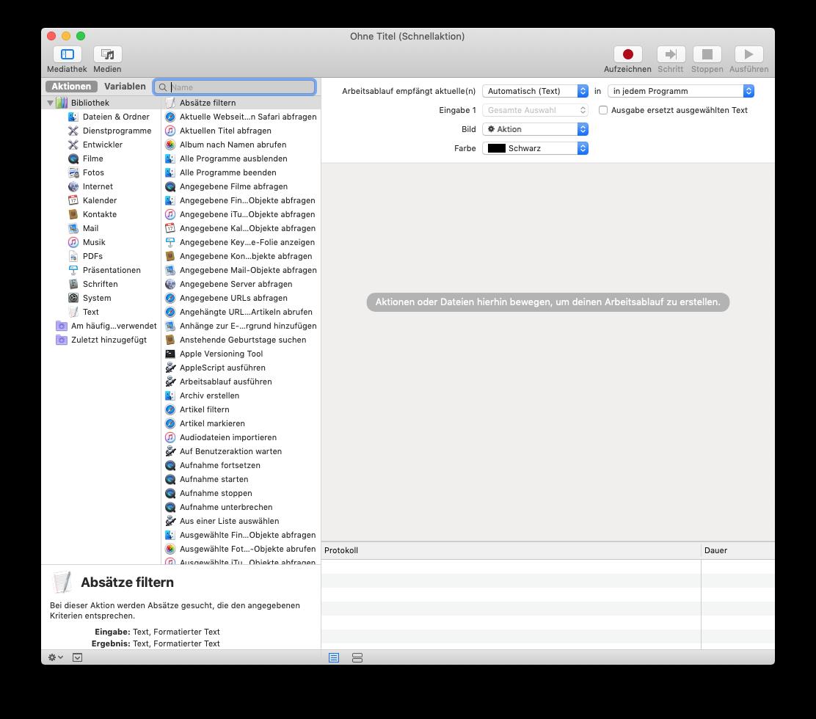Select Angegebene Filme abfragen action
The image size is (816, 719).
pos(241,186)
